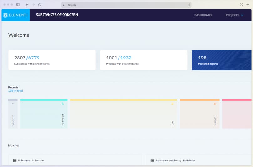Open Substances with active matches card

pos(52,60)
